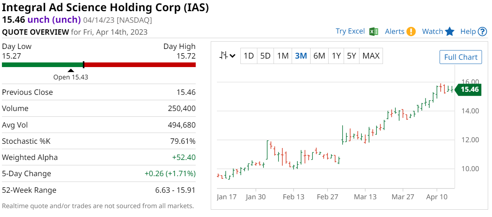Click the Mar 13 date axis label
492x217 pixels.
365,197
